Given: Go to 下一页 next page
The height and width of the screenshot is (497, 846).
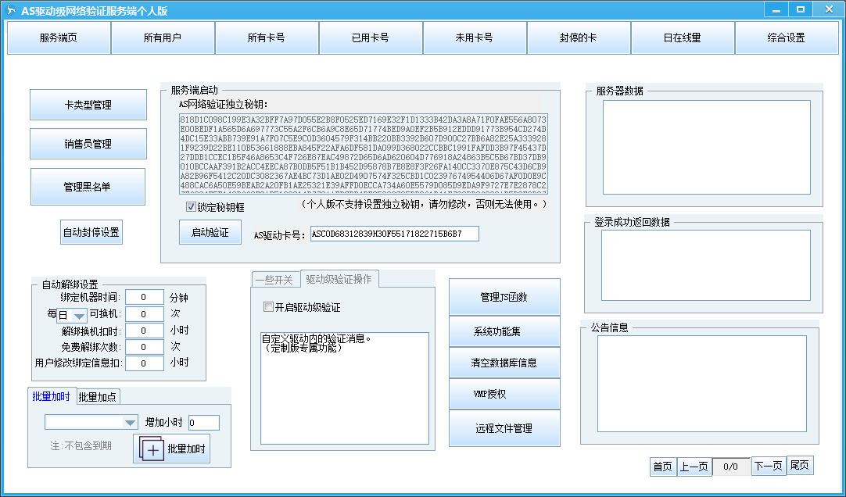Looking at the screenshot, I should tap(768, 467).
